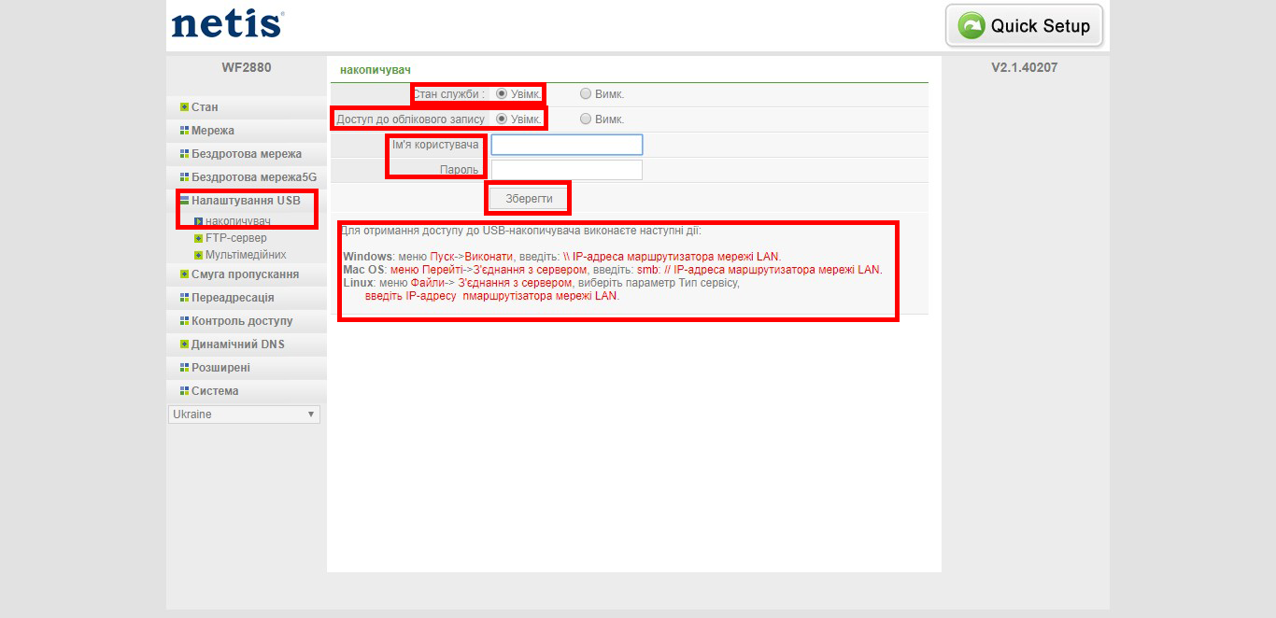Open the накопичувач submenu link

237,221
